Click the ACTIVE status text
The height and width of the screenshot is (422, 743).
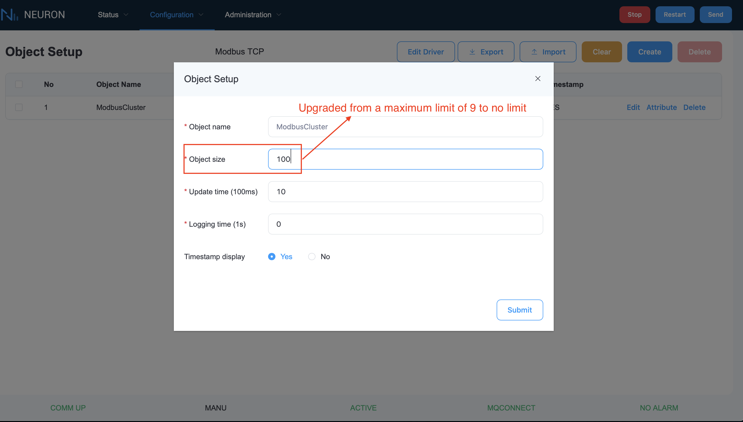[363, 408]
